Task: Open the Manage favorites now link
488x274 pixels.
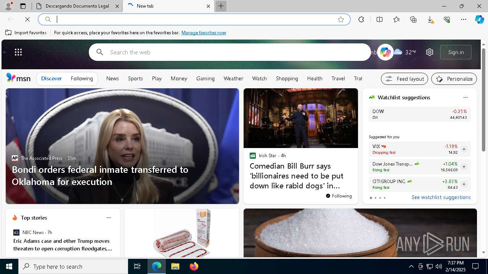Action: click(x=204, y=33)
